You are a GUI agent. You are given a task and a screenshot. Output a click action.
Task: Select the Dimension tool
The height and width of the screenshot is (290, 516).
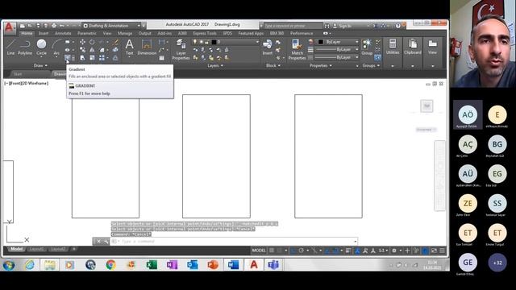tap(147, 47)
